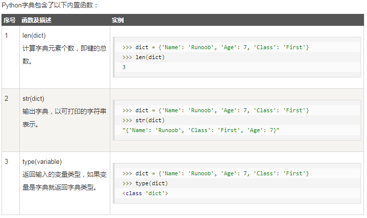Click the str(dict) function name
Image resolution: width=367 pixels, height=218 pixels.
(x=33, y=99)
